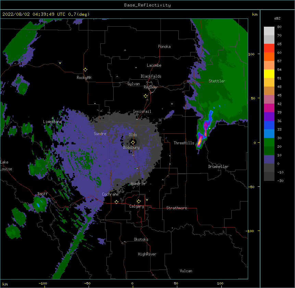This screenshot has width=295, height=288.
Task: Click the Sundre label
Action: [x=100, y=134]
